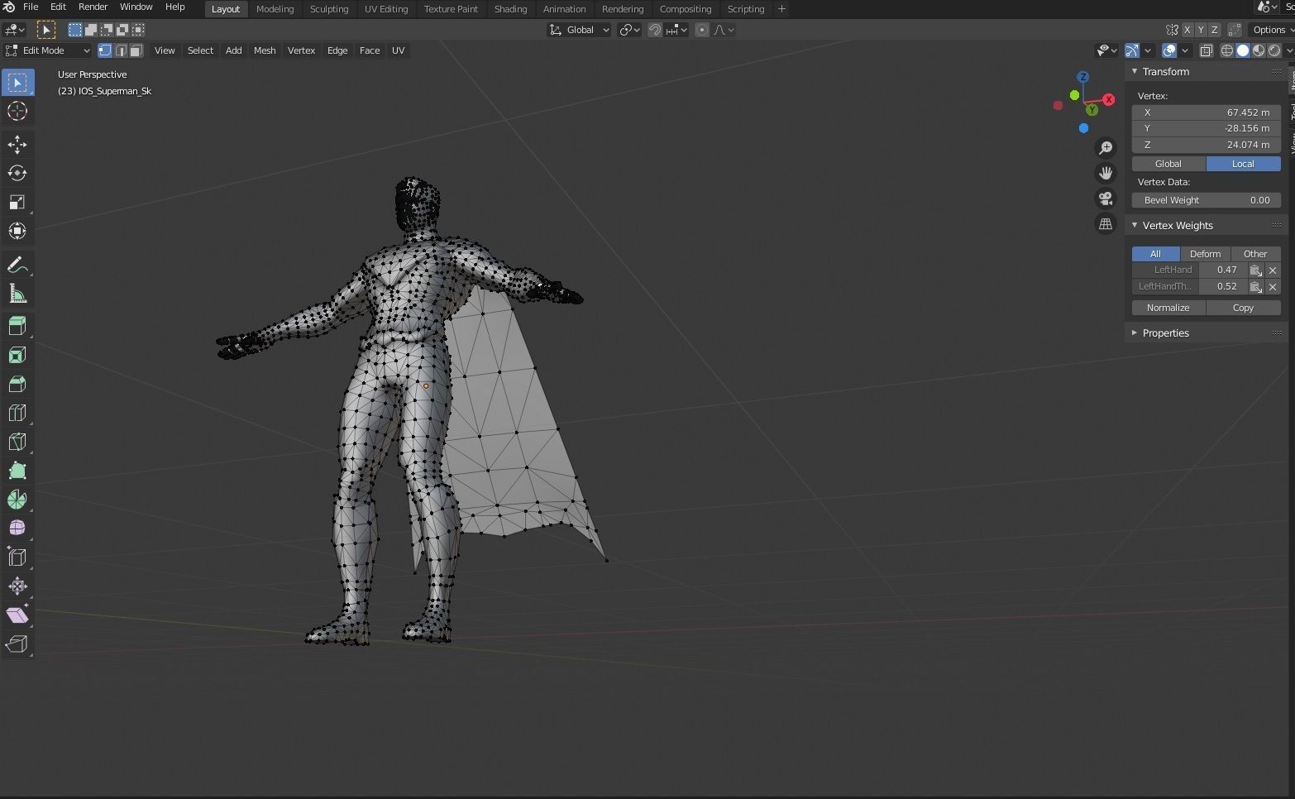Switch to Sculpting workspace tab

[x=329, y=9]
